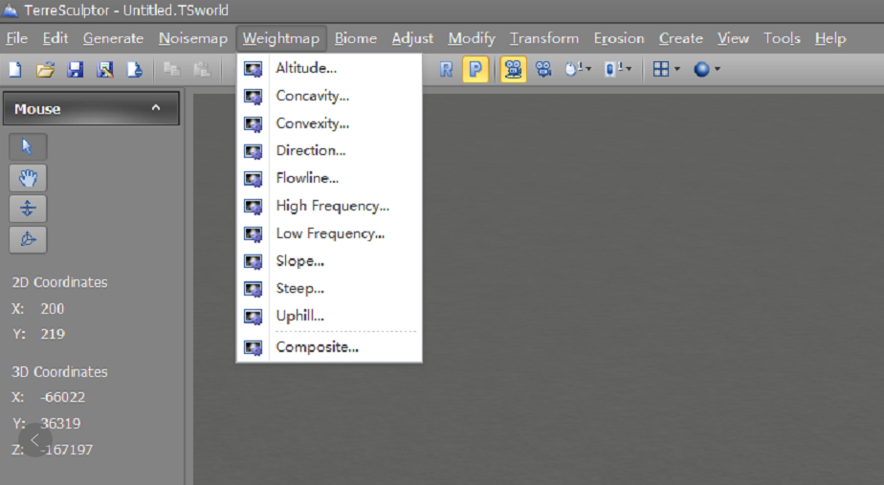884x485 pixels.
Task: Open the Biome menu
Action: [x=356, y=38]
